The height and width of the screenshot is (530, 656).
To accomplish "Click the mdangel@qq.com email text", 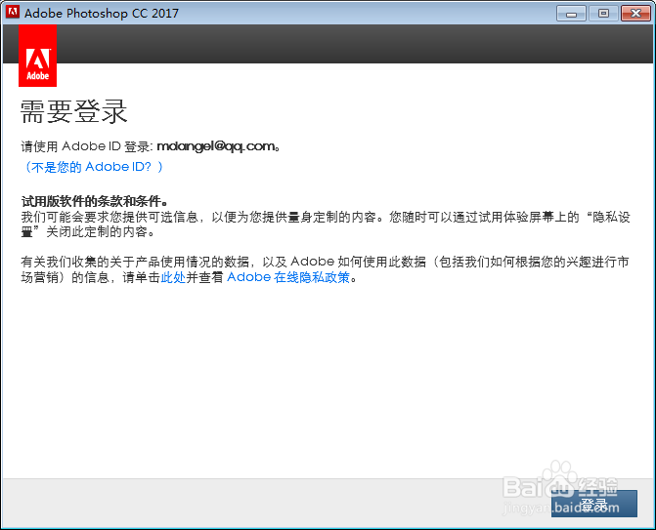I will (x=216, y=146).
